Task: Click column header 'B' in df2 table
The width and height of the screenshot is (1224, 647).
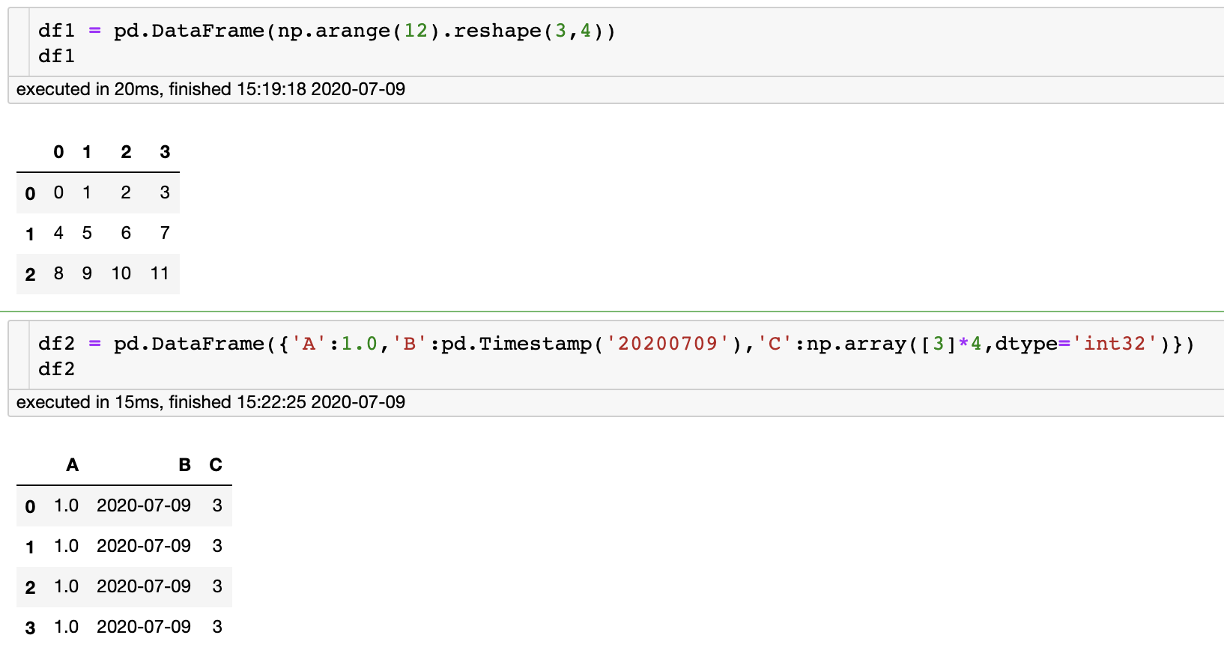Action: [184, 465]
